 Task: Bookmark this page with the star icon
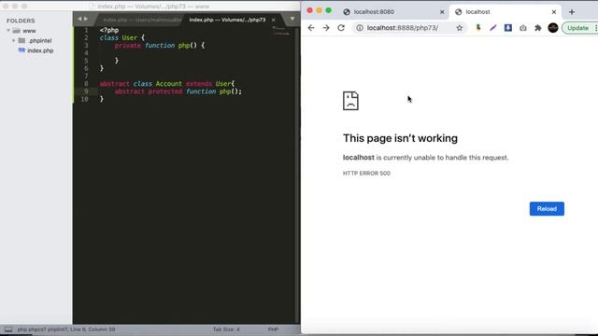[459, 28]
